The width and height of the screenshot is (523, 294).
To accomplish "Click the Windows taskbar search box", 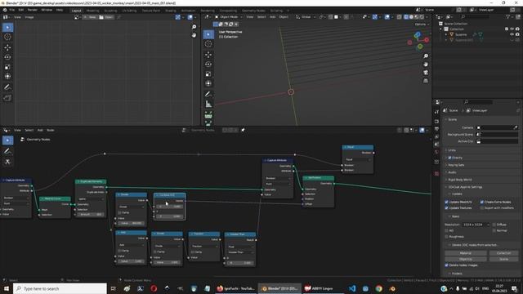I will coord(60,288).
